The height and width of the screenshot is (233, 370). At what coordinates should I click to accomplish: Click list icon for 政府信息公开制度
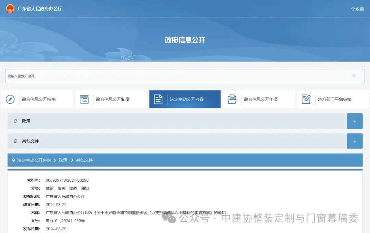84,99
